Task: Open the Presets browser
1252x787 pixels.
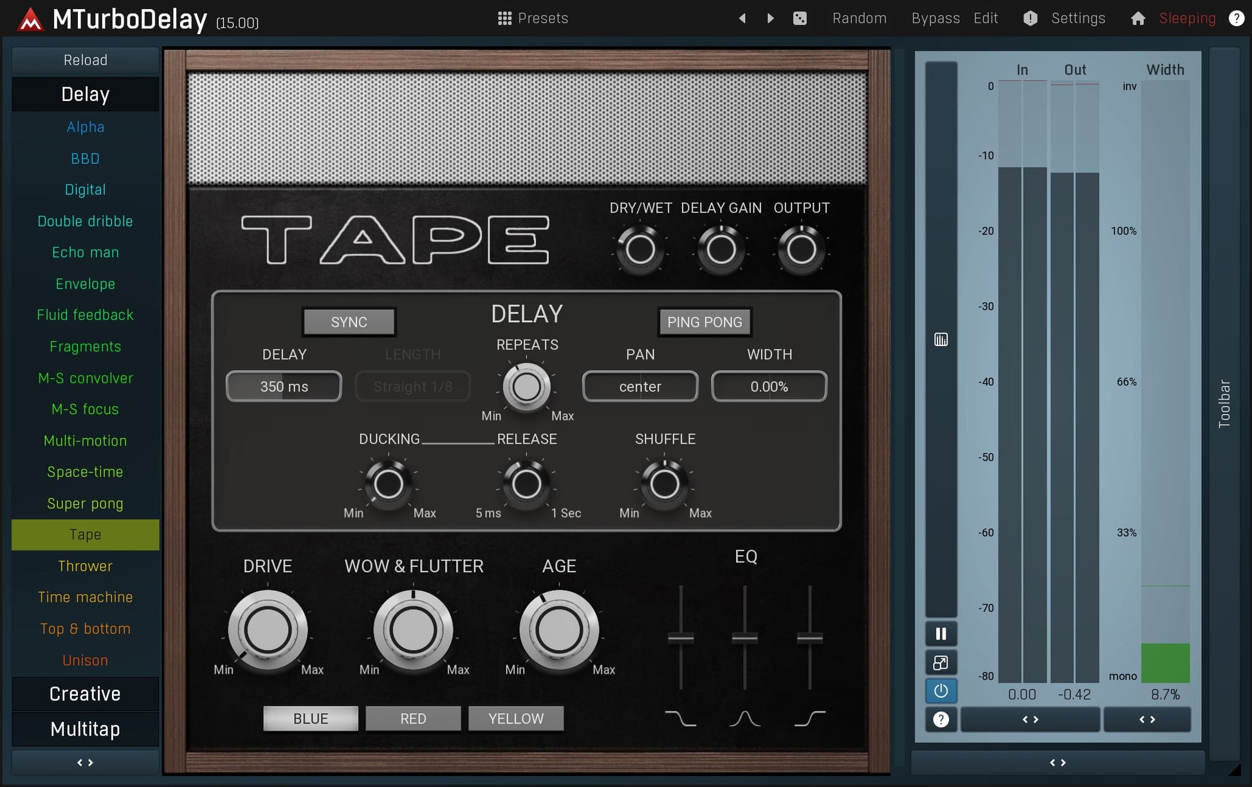Action: [x=533, y=18]
